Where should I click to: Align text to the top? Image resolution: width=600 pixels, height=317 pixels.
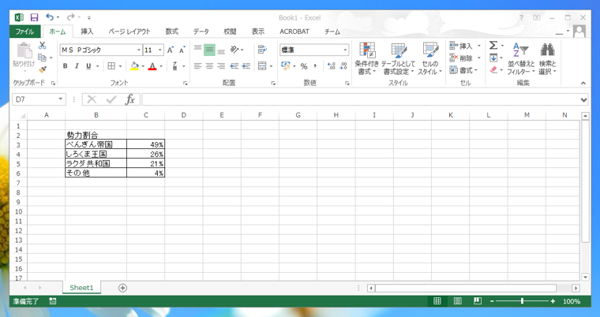click(x=197, y=50)
